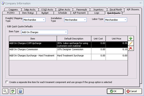144x96 pixels.
Task: Open the A/P Payment tab
Action: coord(79,13)
